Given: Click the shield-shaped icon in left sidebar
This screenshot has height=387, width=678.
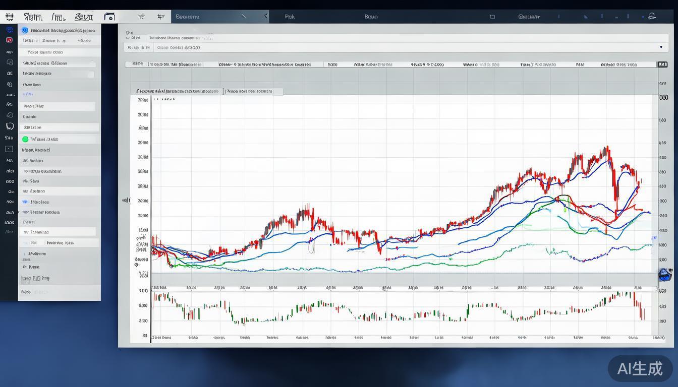Looking at the screenshot, I should tap(9, 126).
